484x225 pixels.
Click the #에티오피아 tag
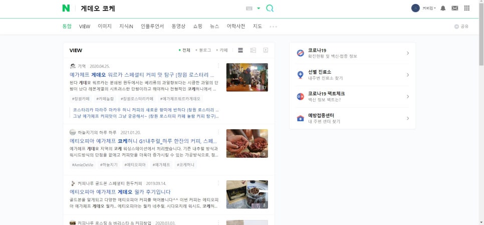pyautogui.click(x=135, y=165)
